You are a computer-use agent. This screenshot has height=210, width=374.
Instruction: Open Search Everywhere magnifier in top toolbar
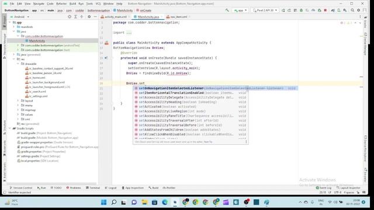[x=352, y=10]
